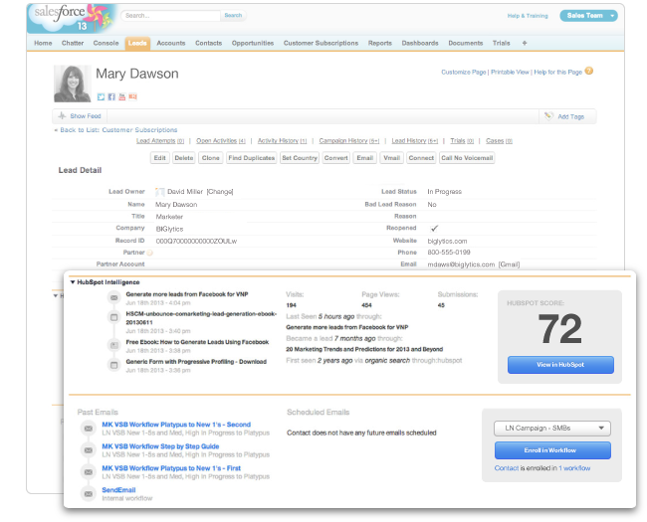Select the Leads tab
647x522 pixels.
[137, 44]
